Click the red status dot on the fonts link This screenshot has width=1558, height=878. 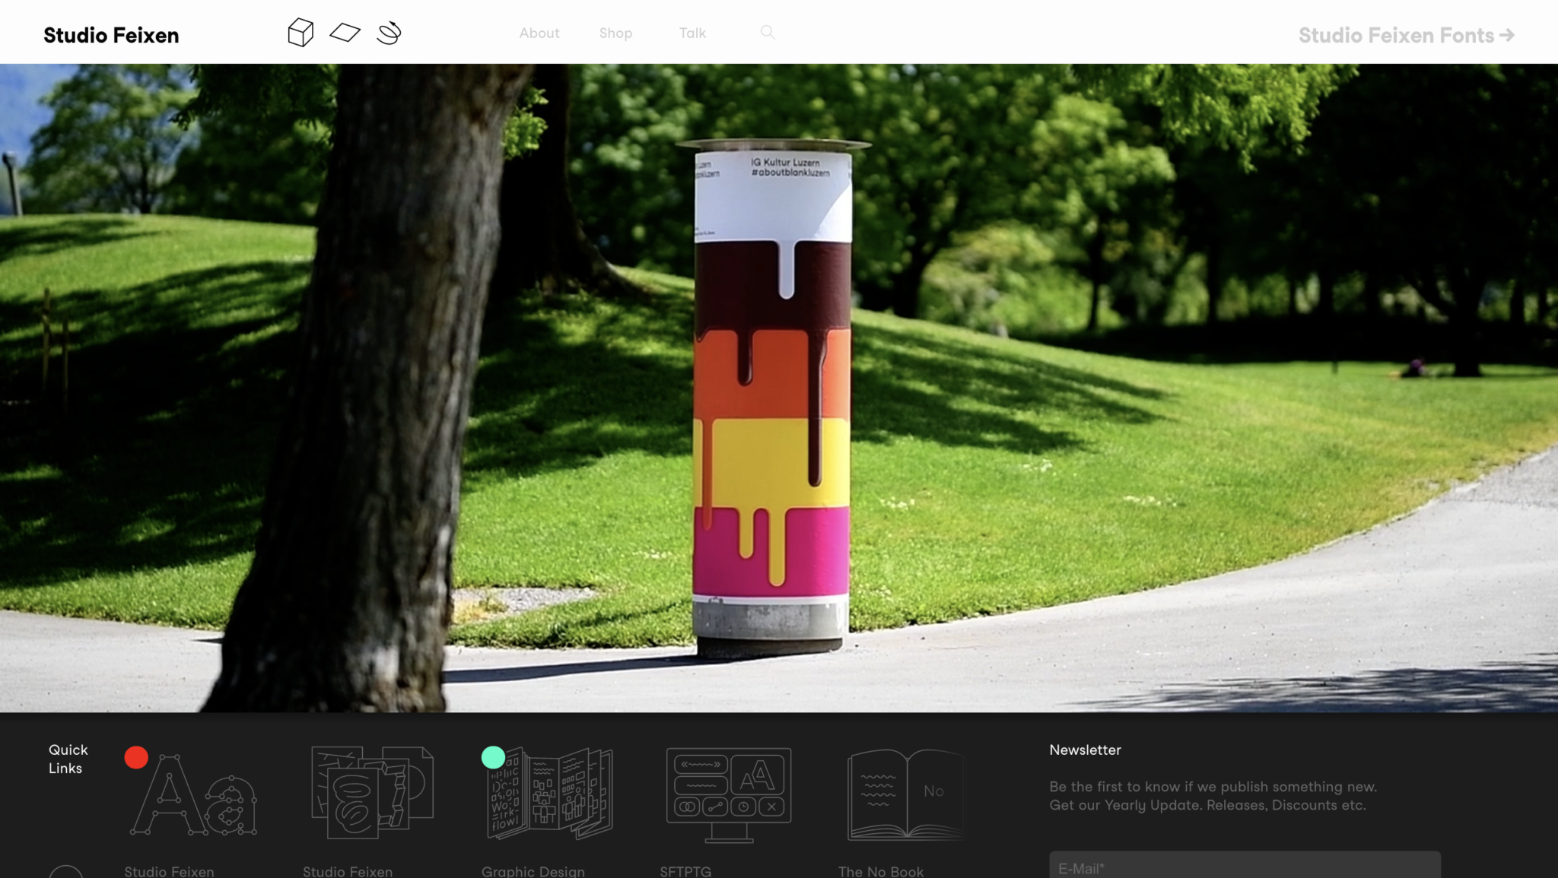pyautogui.click(x=136, y=757)
